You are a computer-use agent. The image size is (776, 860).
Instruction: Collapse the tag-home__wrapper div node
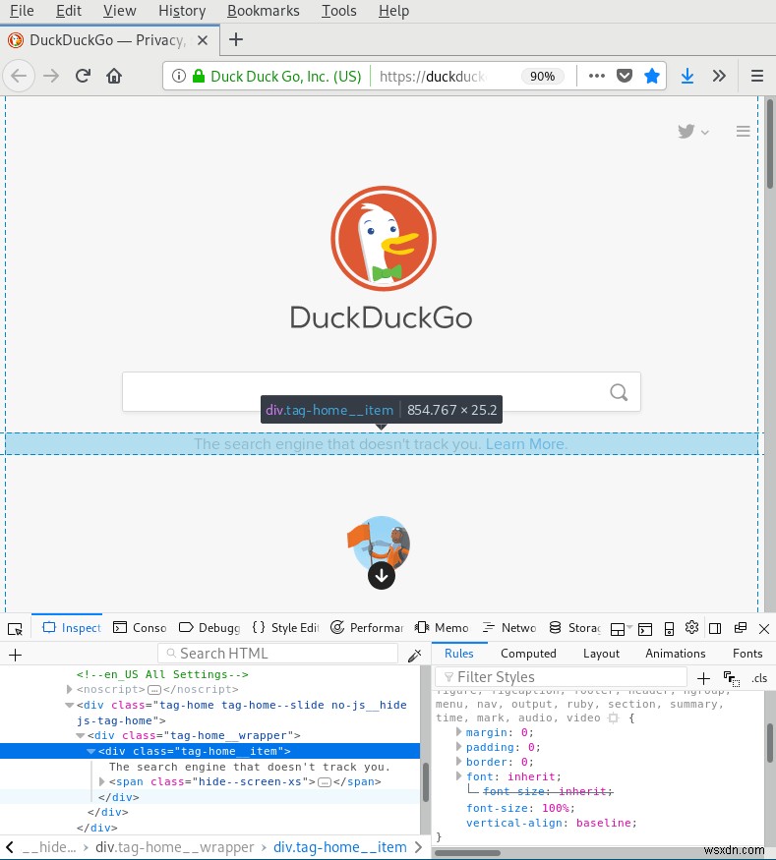coord(80,735)
